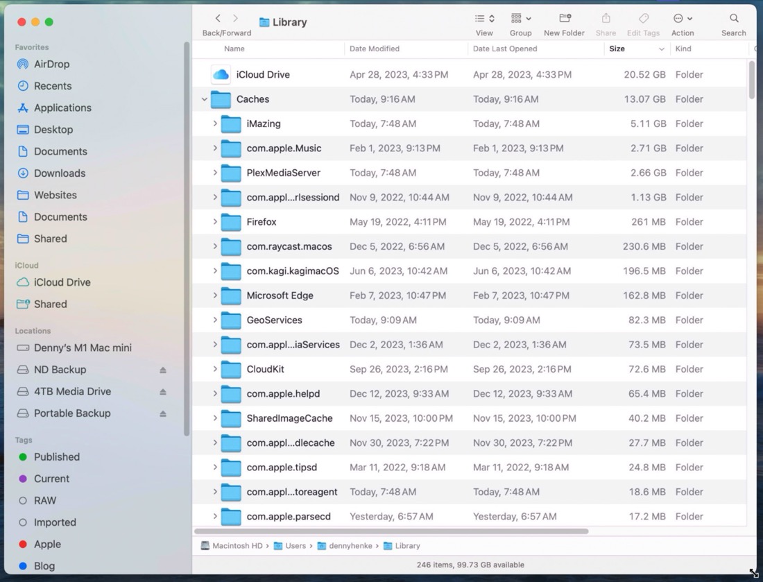Expand the Firefox folder
The image size is (763, 582).
pyautogui.click(x=215, y=222)
